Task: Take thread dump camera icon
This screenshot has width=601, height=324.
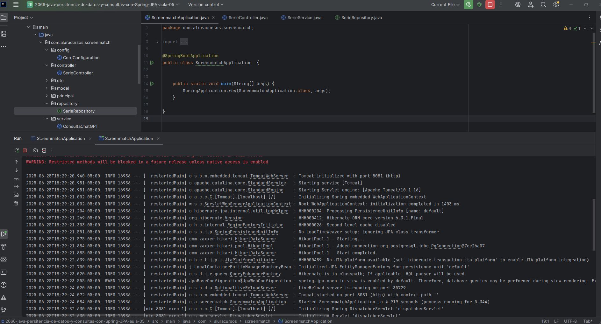Action: [35, 150]
